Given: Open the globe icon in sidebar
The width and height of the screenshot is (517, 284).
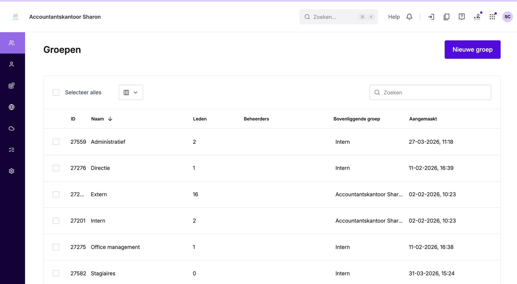Looking at the screenshot, I should [x=12, y=107].
